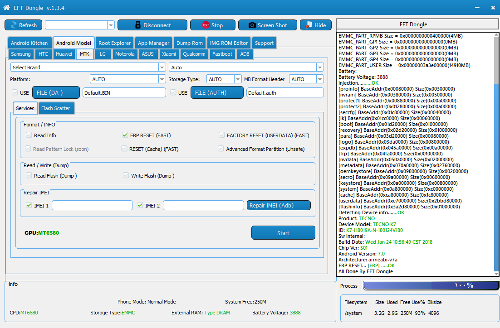Click the IMEI 2 input field
500x328 pixels.
click(x=203, y=205)
